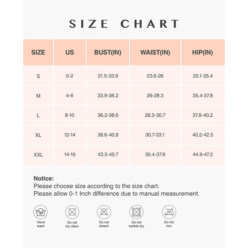This screenshot has width=248, height=248.
Task: Click the Do not tumble dry icon
Action: (136, 212)
